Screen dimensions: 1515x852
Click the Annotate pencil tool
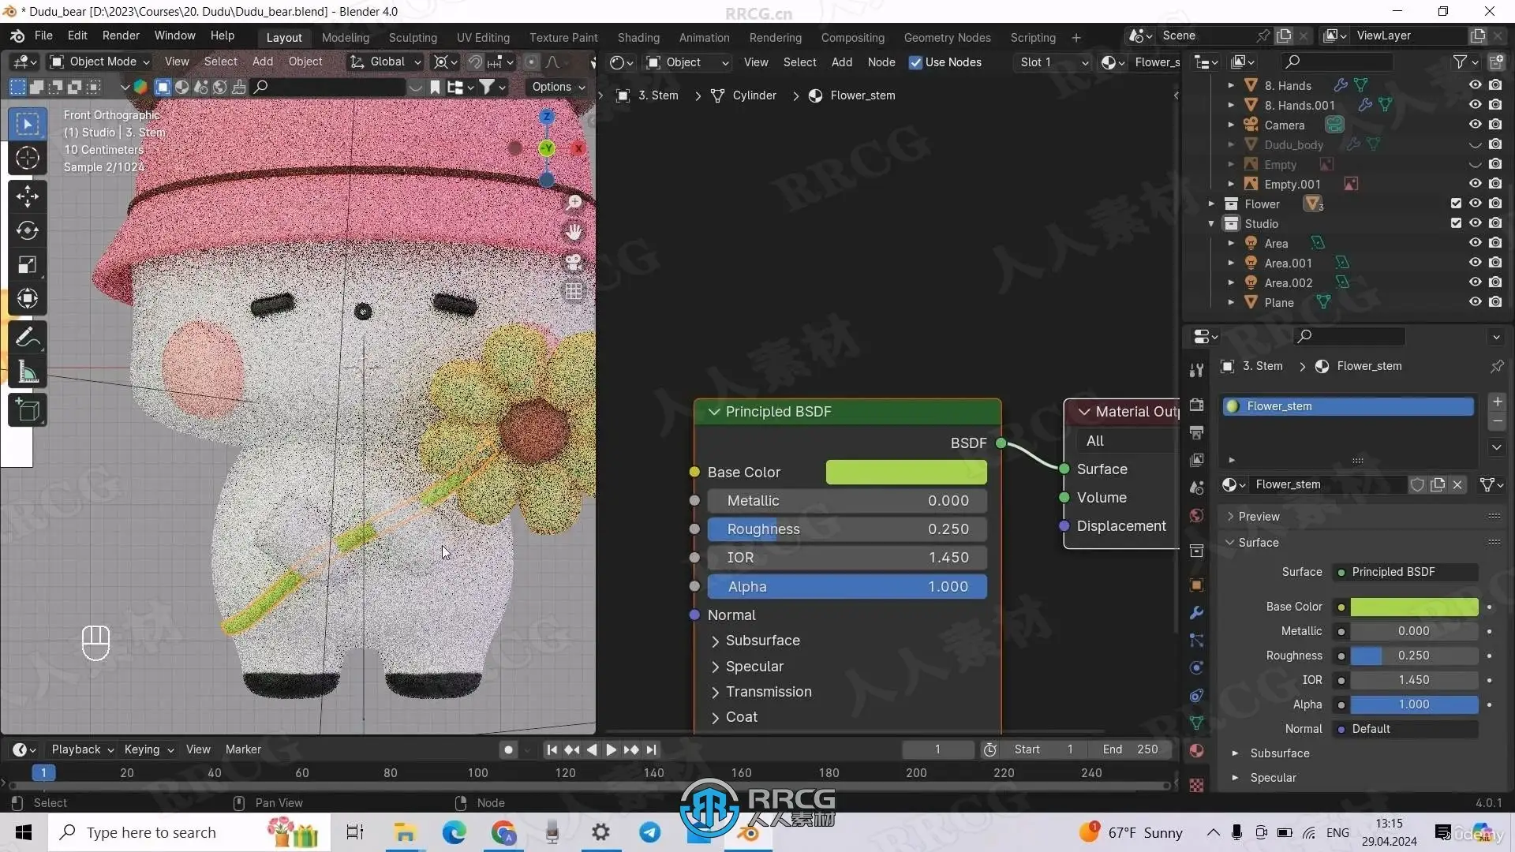coord(28,338)
